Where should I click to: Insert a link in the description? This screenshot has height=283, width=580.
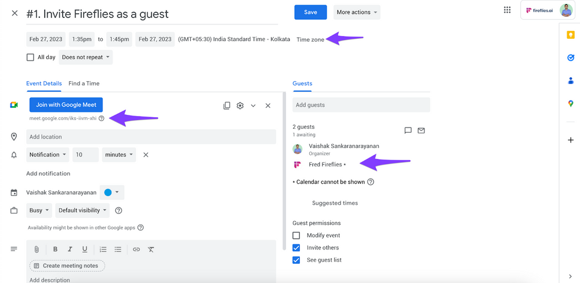[136, 249]
